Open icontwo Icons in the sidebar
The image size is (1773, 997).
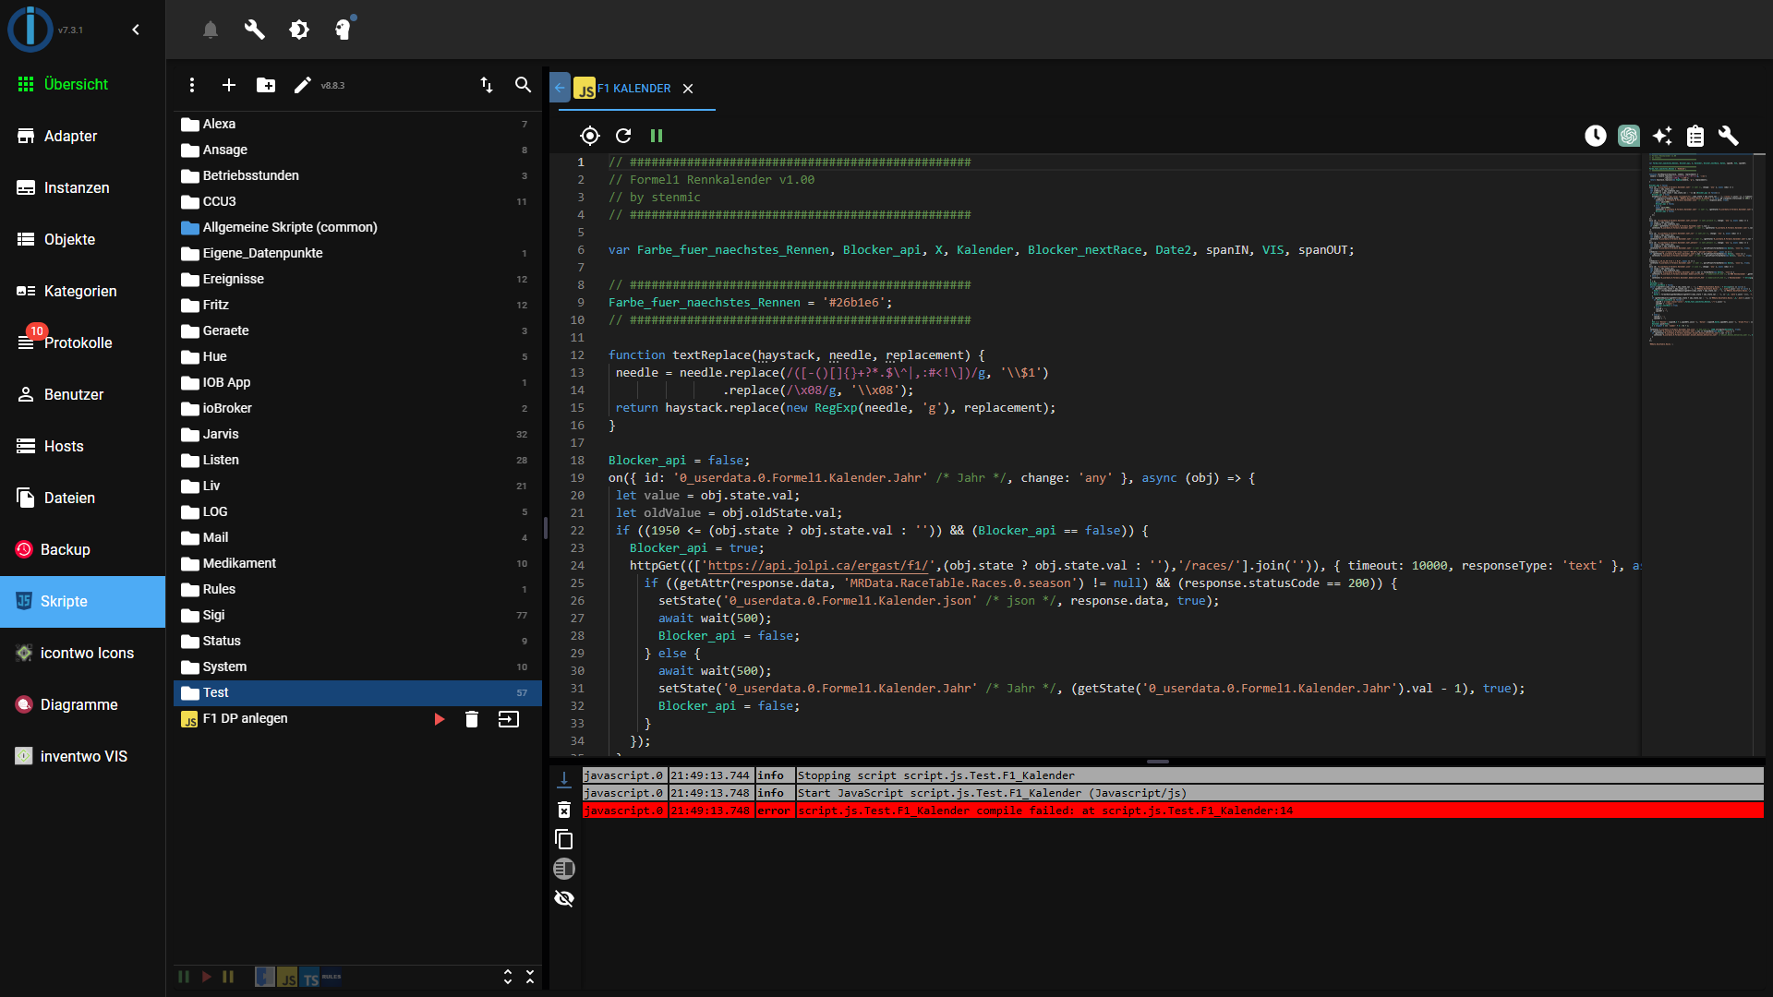pyautogui.click(x=83, y=653)
